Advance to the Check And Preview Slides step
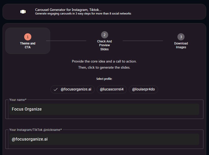 click(x=104, y=41)
